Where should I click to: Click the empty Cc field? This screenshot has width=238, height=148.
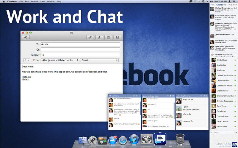pyautogui.click(x=80, y=49)
